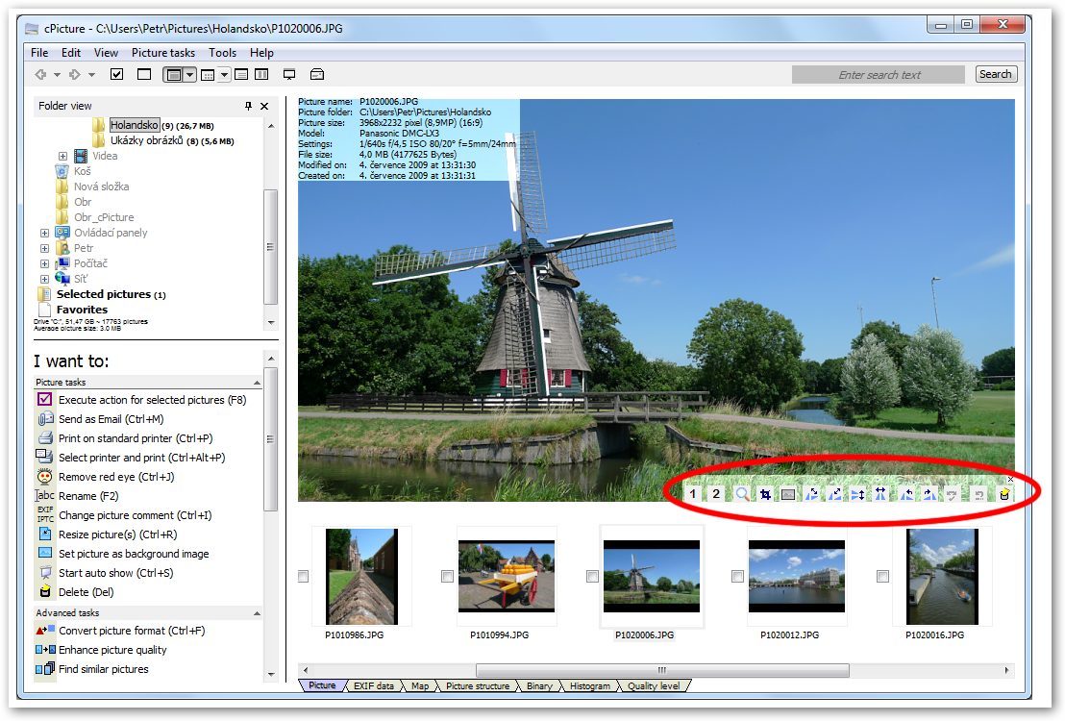Click the box-shaped icon at toolbar end
Viewport: 1065px width, 721px height.
coord(317,75)
